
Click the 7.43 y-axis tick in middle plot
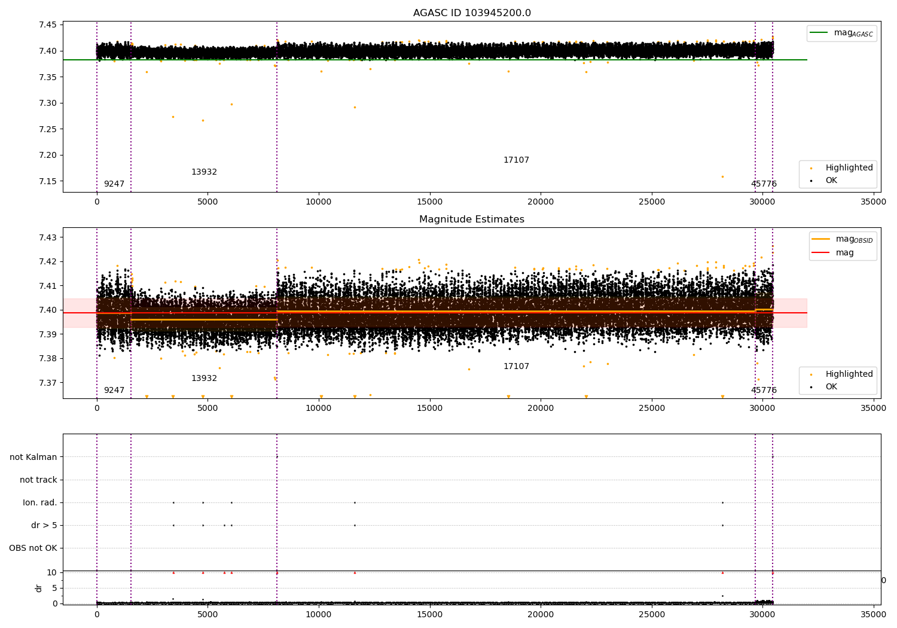(48, 238)
